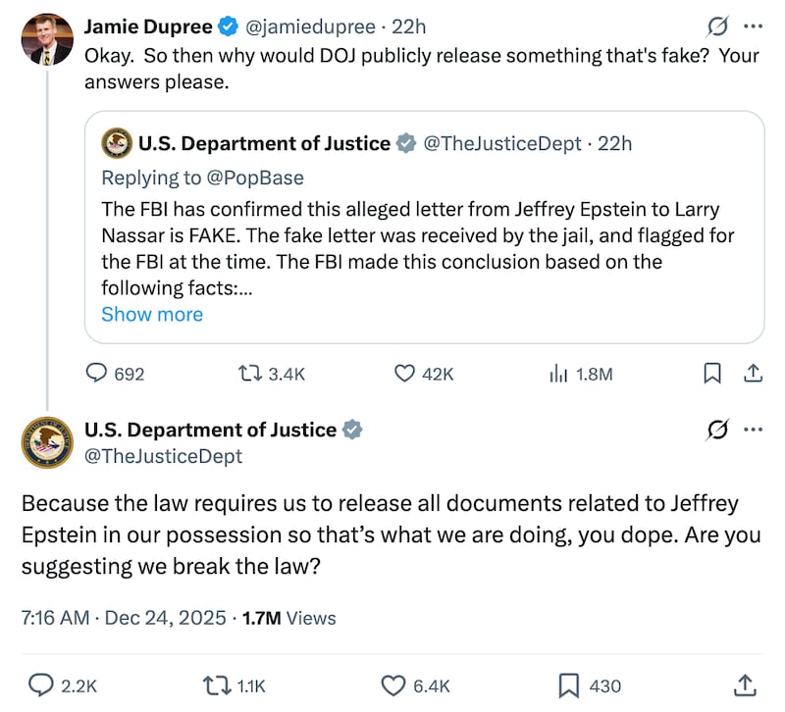Image resolution: width=785 pixels, height=712 pixels.
Task: Open Justice Dept seal avatar on reply
Action: tap(46, 442)
